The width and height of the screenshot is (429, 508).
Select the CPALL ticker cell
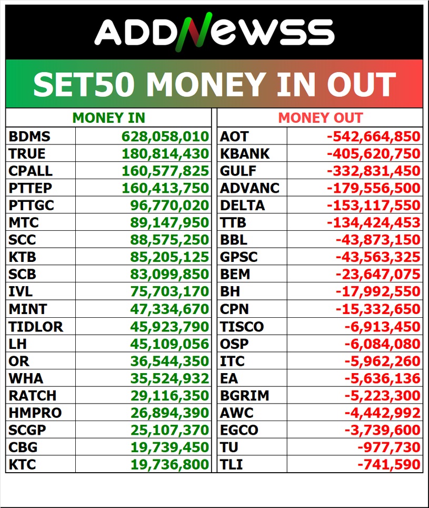(31, 171)
